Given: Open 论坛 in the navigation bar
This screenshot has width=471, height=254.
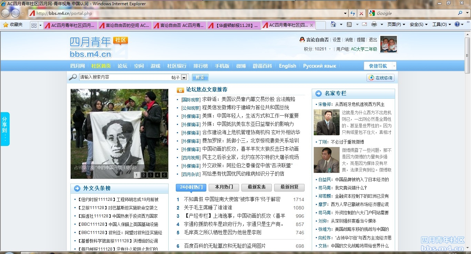Looking at the screenshot, I should [122, 66].
